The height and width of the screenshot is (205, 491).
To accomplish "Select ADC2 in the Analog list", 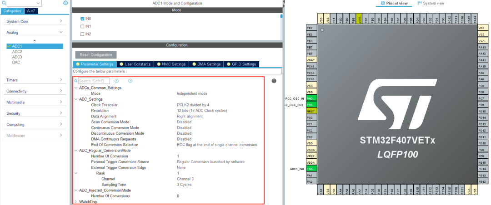I will click(17, 52).
